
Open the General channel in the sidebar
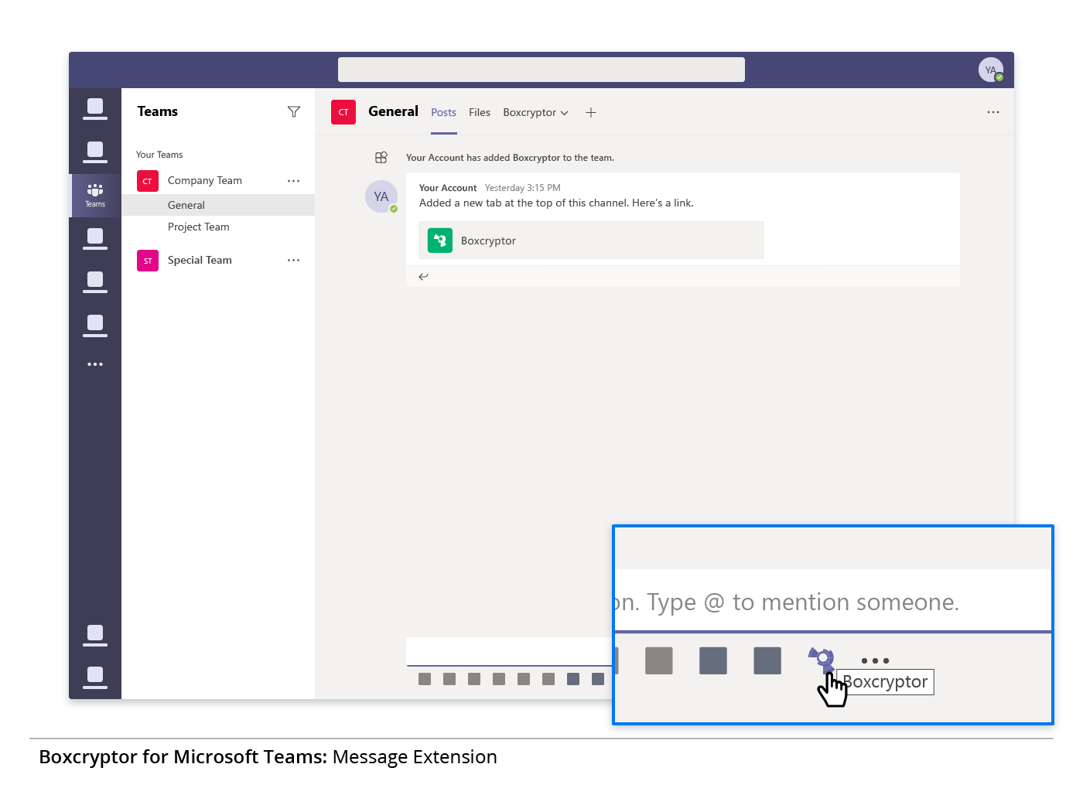point(218,205)
